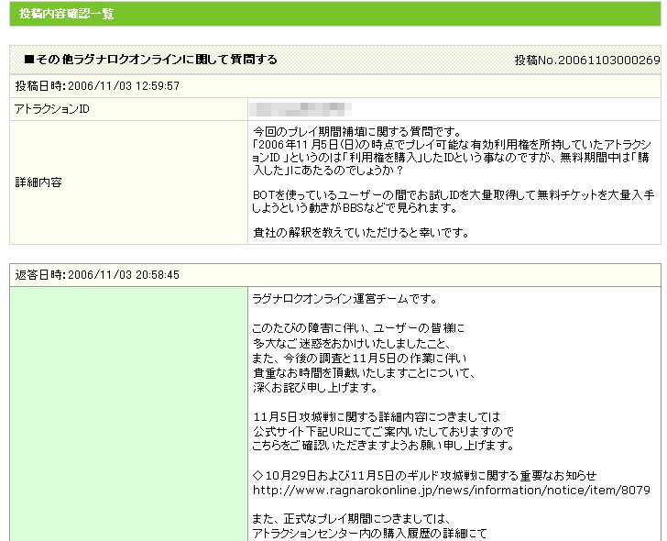This screenshot has width=667, height=541.
Task: Click the line 今回のプレイ期間補填に関する質問です。
Action: pyautogui.click(x=357, y=131)
